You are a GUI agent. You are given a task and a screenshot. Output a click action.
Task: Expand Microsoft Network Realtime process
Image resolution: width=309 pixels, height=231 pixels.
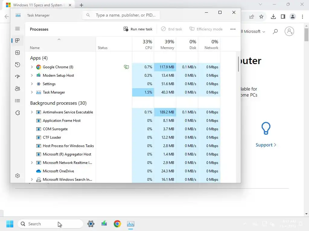[32, 163]
